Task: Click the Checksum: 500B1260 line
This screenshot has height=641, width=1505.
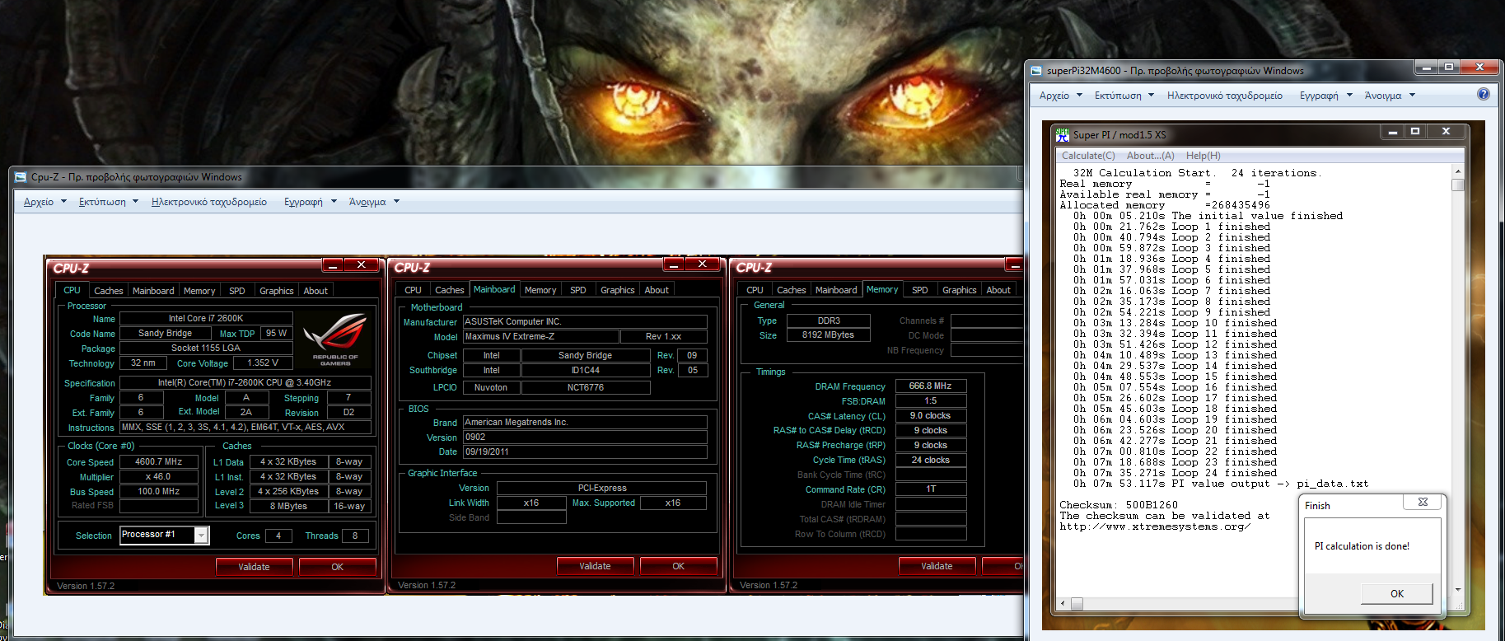Action: pos(1119,505)
